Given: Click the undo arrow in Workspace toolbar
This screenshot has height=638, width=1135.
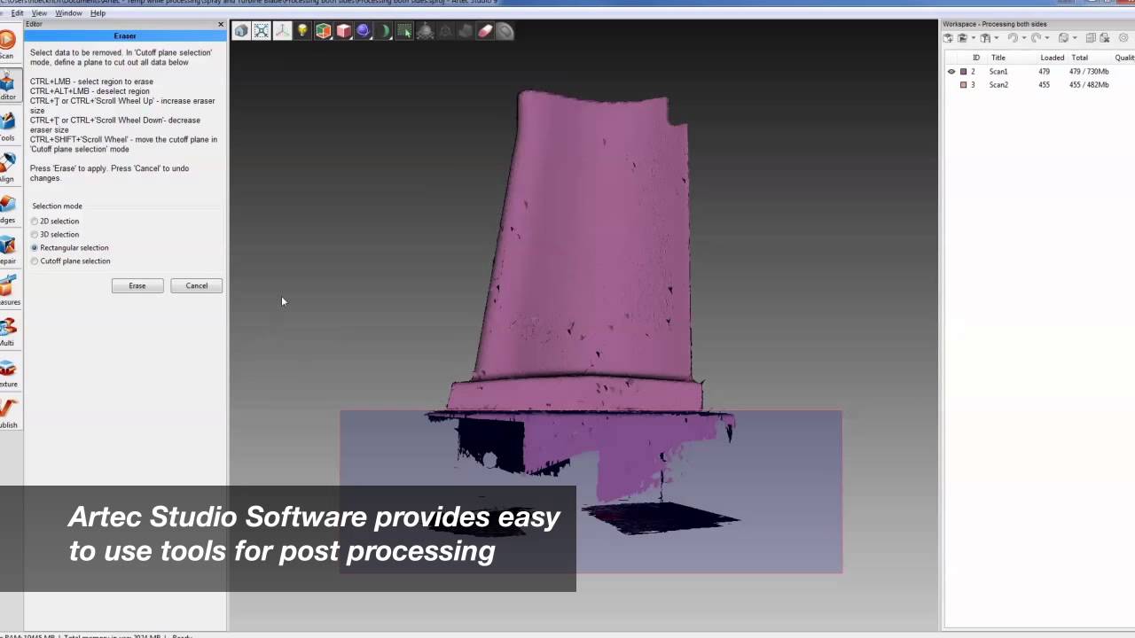Looking at the screenshot, I should coord(1013,38).
